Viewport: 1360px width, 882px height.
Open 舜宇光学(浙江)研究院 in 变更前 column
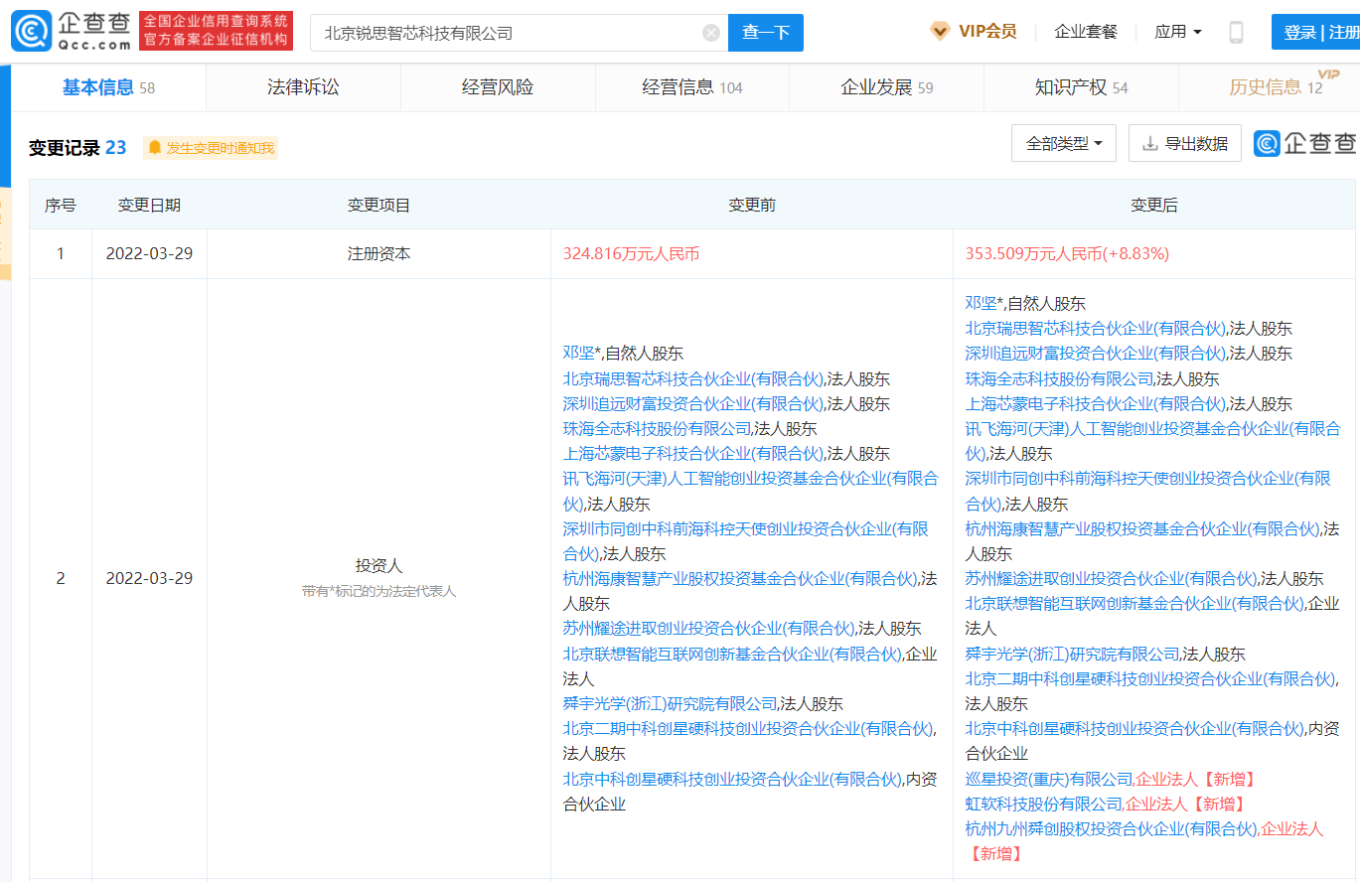coord(670,703)
